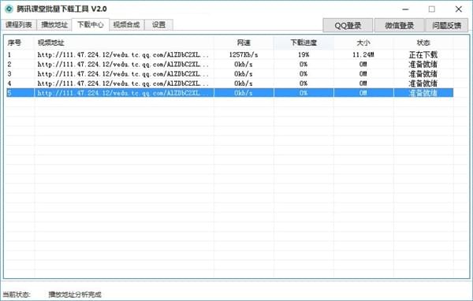Image resolution: width=473 pixels, height=301 pixels.
Task: Click the 状态 column header
Action: click(x=423, y=43)
